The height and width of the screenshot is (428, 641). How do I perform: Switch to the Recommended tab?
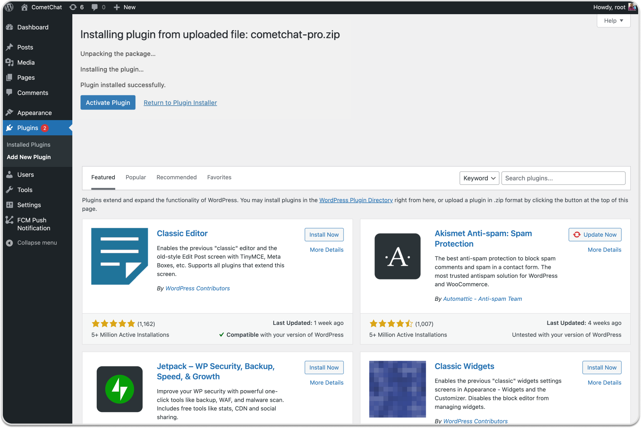pos(177,177)
